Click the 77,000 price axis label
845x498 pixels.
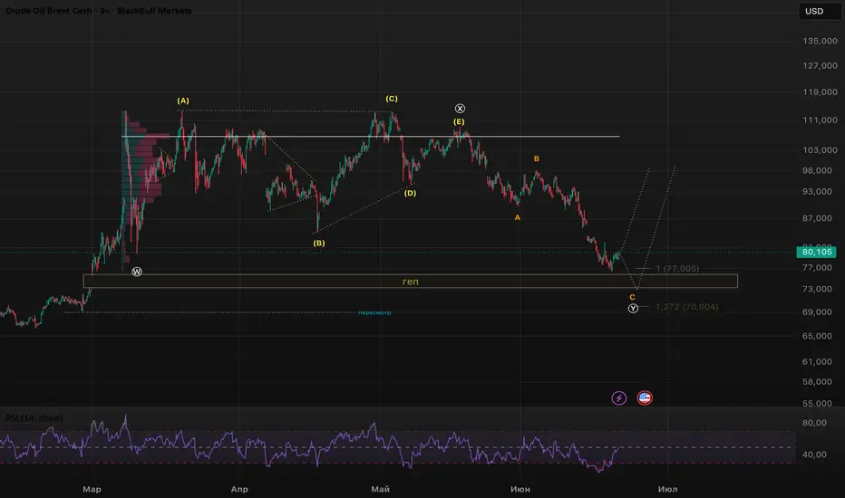click(x=817, y=268)
